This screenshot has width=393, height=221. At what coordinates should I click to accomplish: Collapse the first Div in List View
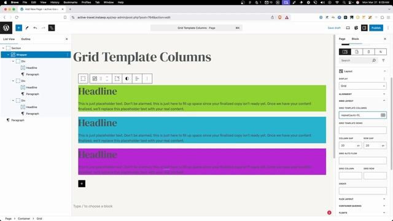13,61
